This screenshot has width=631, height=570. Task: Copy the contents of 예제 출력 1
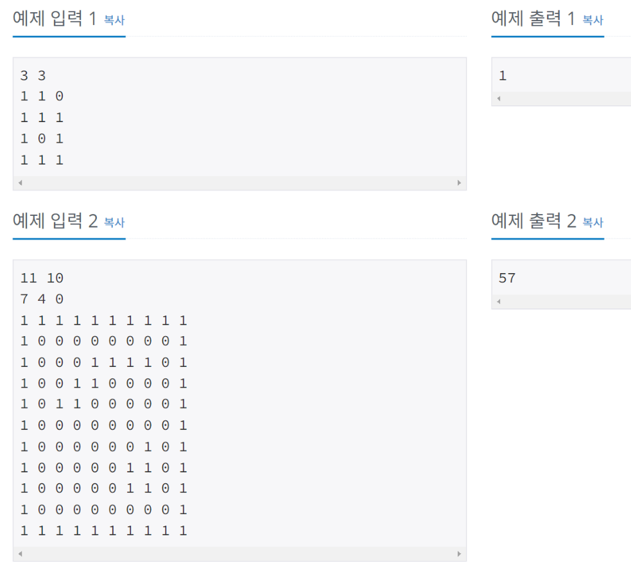592,20
